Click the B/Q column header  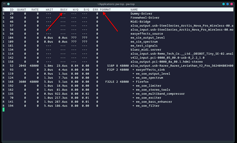[87, 10]
